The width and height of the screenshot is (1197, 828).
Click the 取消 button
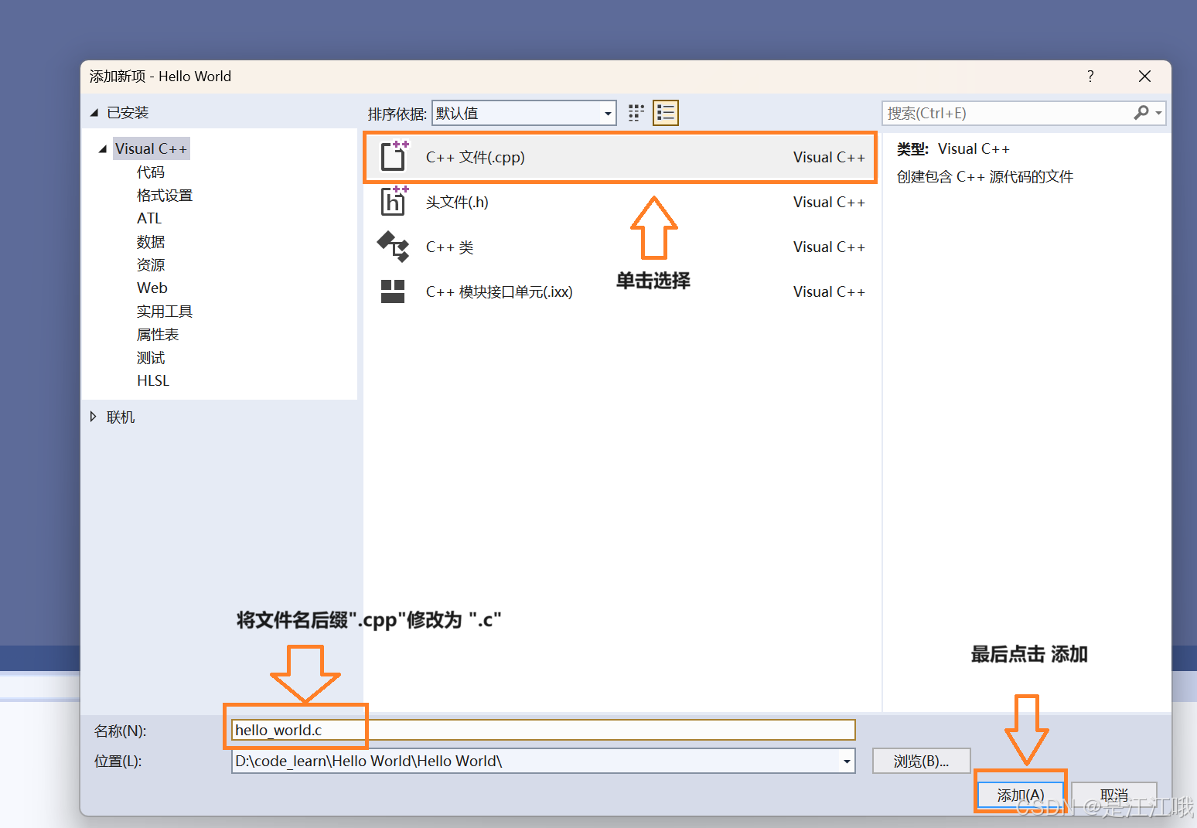tap(1114, 795)
